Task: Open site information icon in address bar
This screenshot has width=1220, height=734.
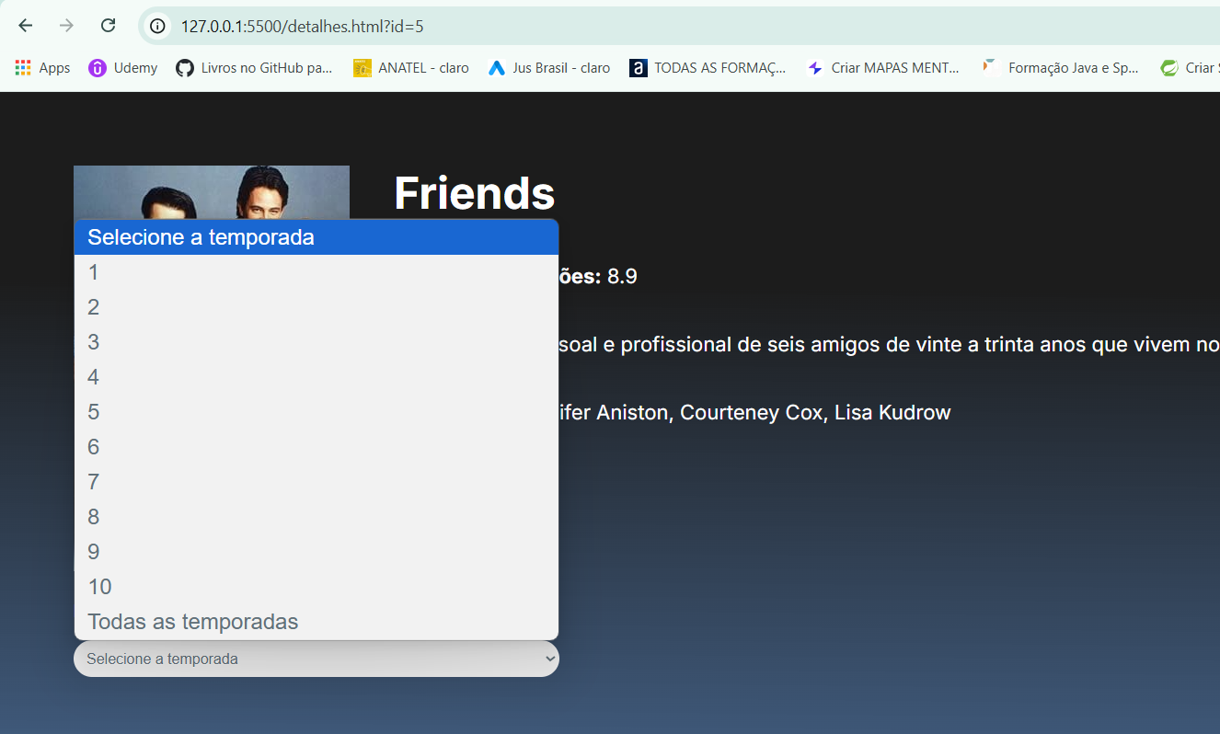Action: pos(158,26)
